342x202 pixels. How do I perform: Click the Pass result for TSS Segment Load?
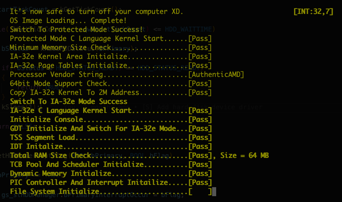click(200, 137)
